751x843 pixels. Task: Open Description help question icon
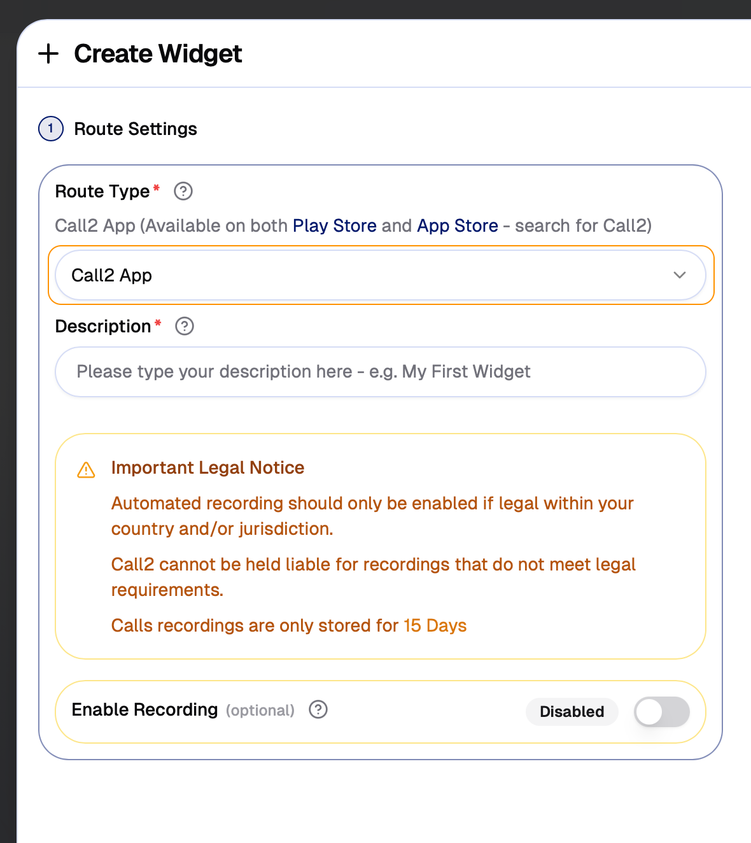(185, 326)
